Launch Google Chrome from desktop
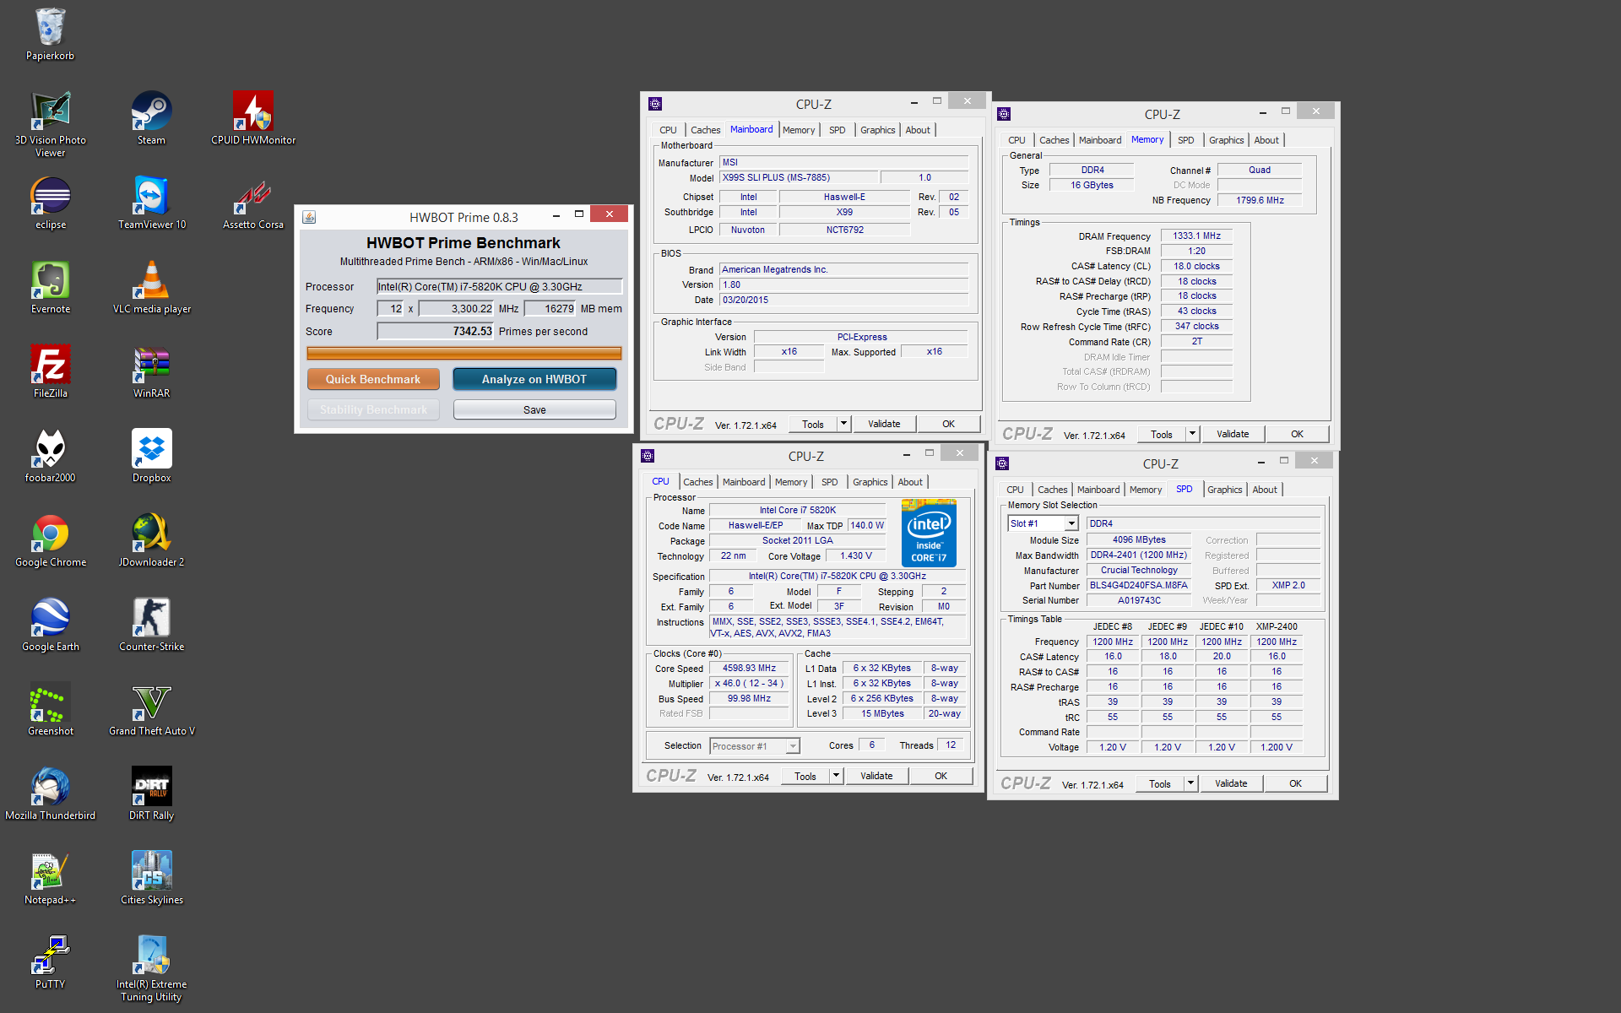Screen dimensions: 1621x1013 pos(50,540)
